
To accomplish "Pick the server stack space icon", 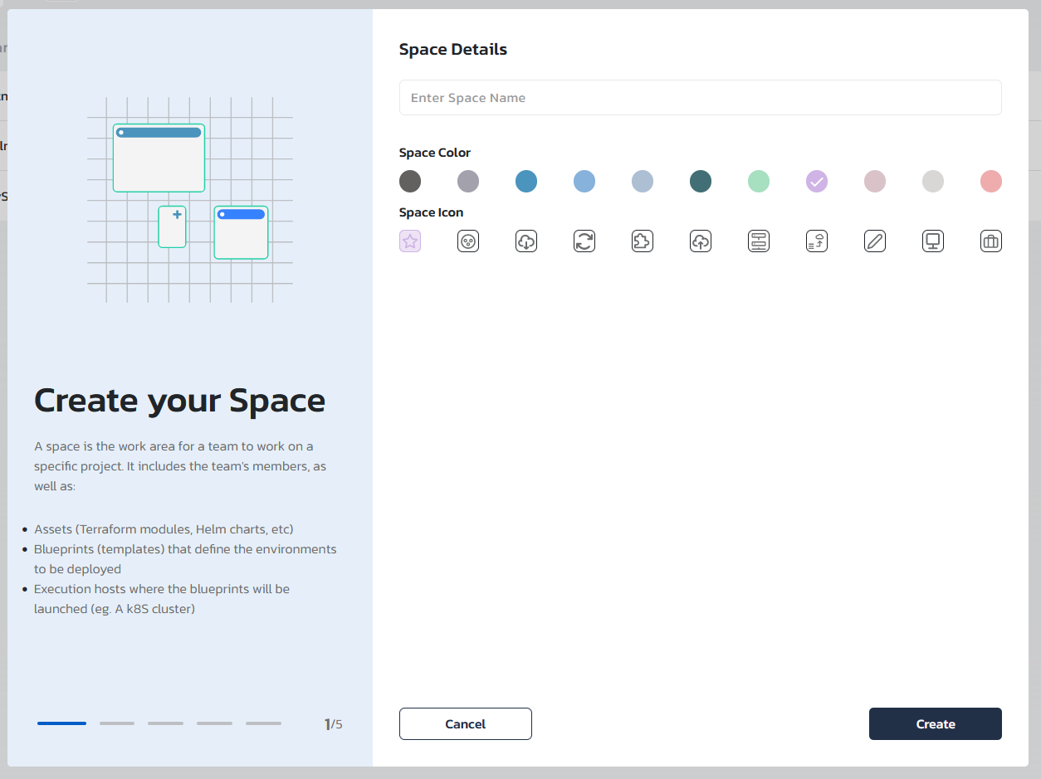I will 758,241.
